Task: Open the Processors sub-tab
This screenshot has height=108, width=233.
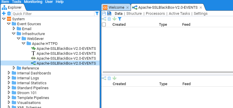Action: point(155,14)
